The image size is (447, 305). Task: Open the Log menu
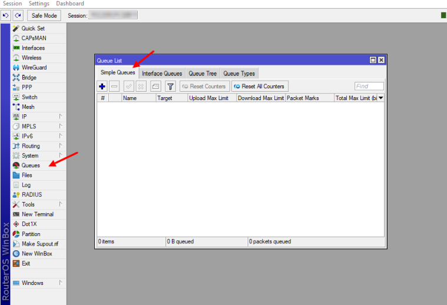point(38,185)
